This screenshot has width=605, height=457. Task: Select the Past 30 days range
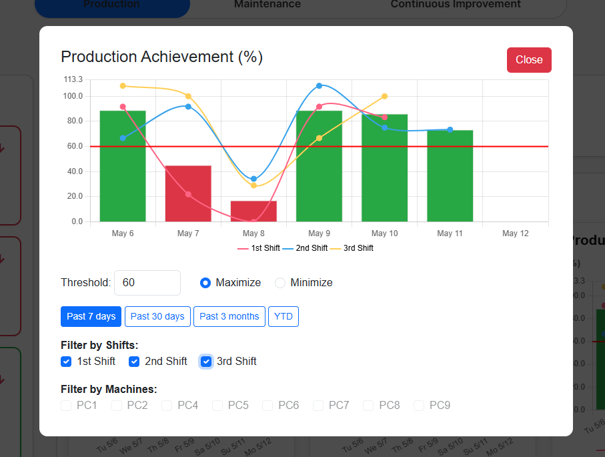click(157, 316)
